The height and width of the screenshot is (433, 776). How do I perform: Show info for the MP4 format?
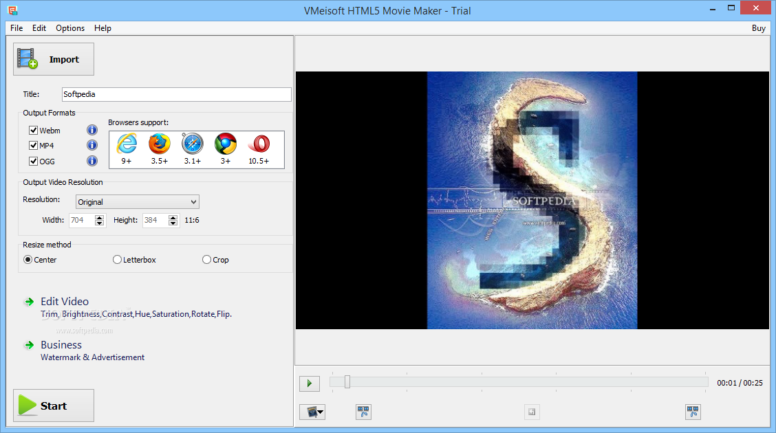(x=92, y=145)
